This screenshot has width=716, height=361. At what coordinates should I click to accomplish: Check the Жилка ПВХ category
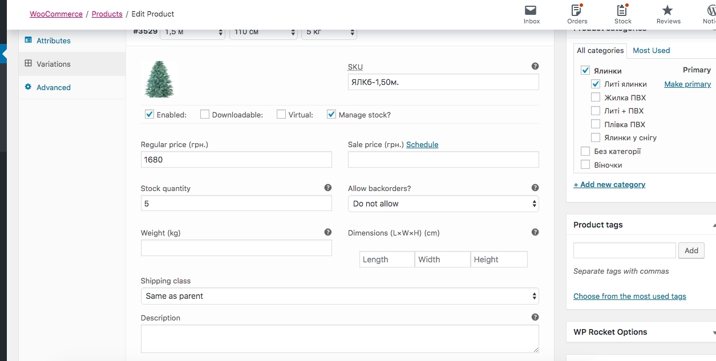coord(596,98)
